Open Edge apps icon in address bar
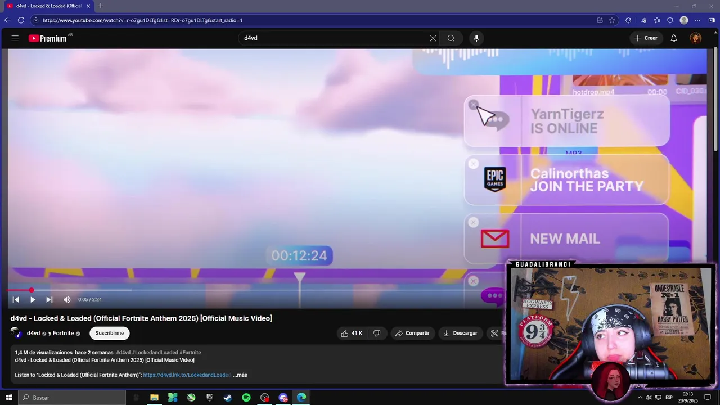 (x=600, y=20)
